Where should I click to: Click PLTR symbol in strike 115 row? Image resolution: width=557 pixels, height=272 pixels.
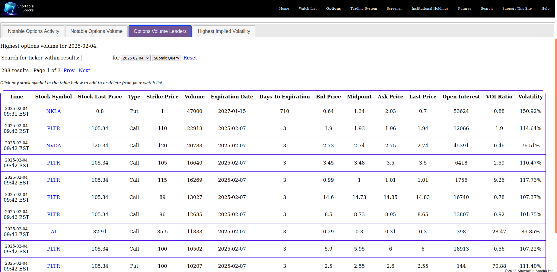pos(53,180)
